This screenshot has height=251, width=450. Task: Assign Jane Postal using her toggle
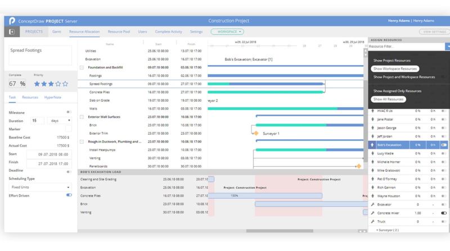(x=444, y=119)
